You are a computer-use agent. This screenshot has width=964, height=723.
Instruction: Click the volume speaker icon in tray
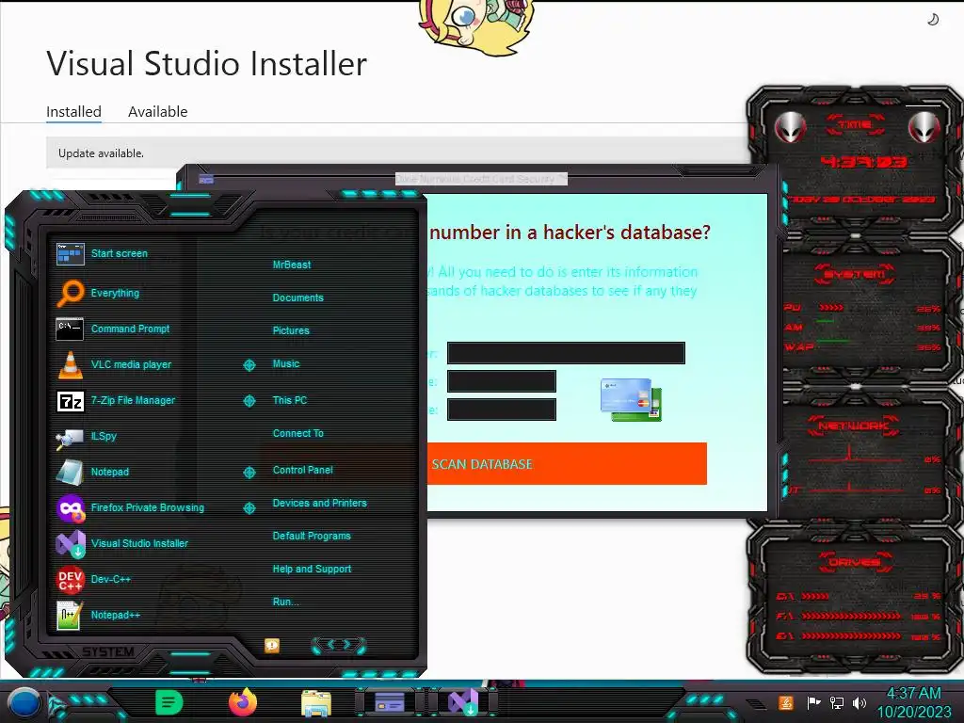pos(860,702)
